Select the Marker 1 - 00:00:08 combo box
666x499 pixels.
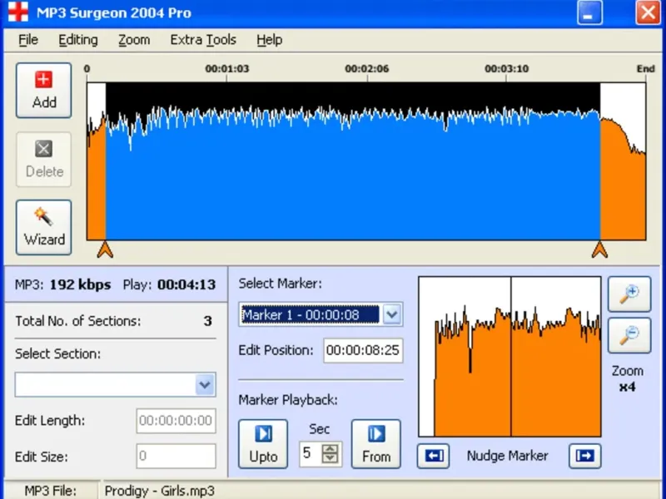[321, 315]
